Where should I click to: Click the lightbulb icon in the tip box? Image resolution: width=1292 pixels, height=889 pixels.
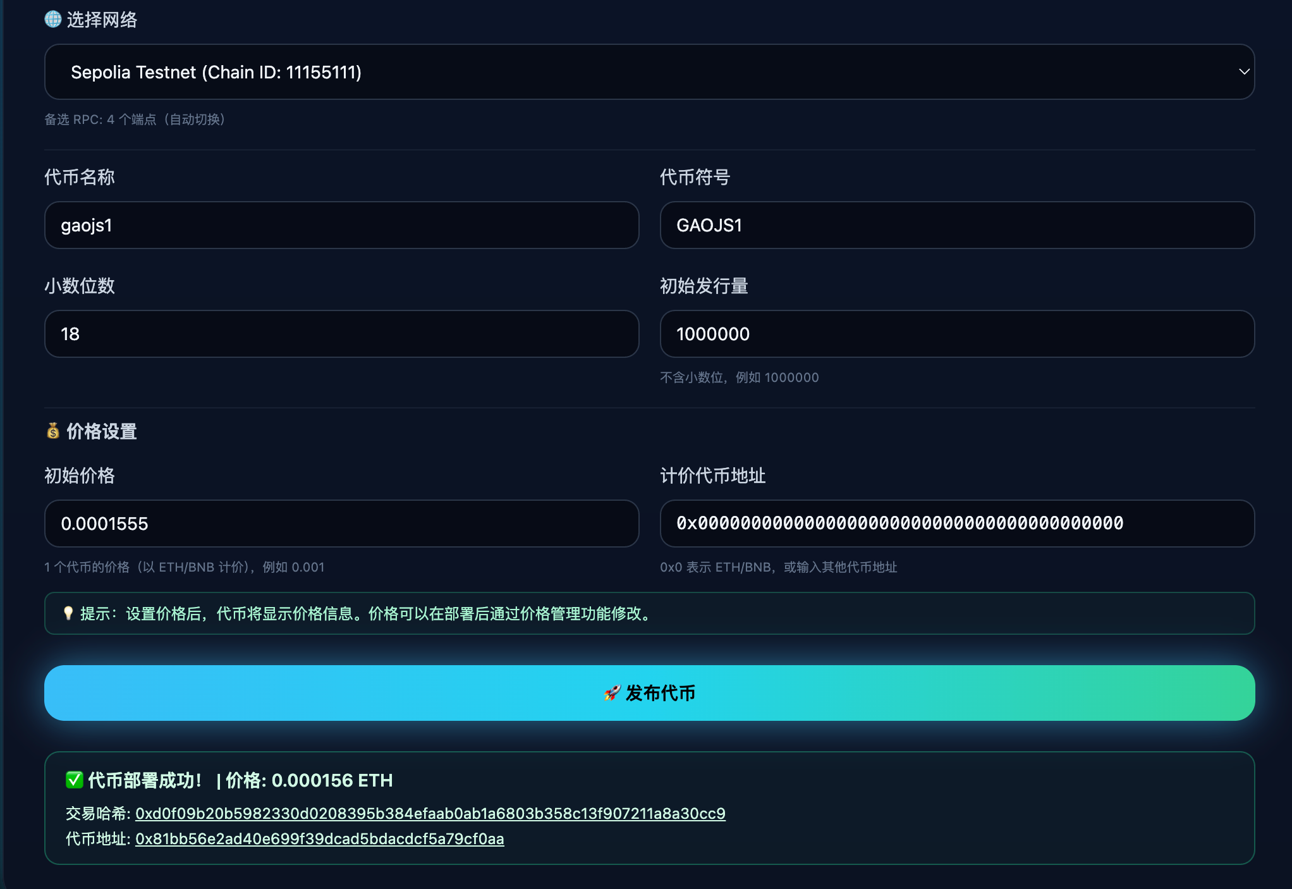pyautogui.click(x=68, y=613)
